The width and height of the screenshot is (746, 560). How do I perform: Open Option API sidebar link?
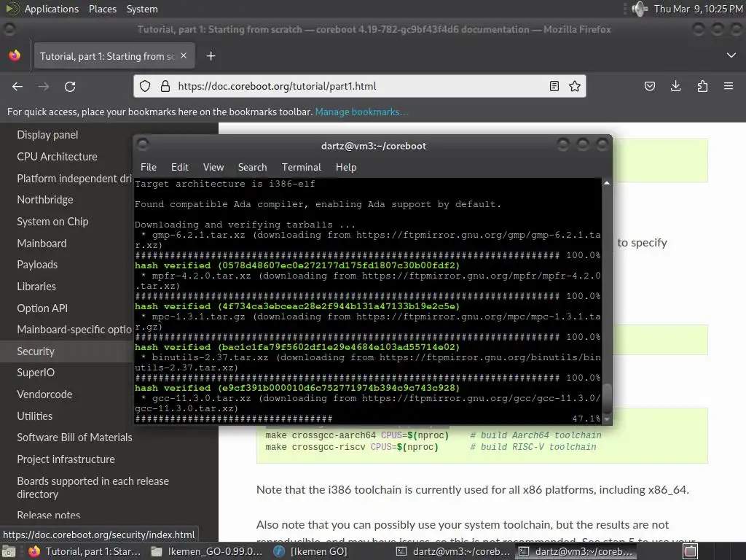(42, 308)
